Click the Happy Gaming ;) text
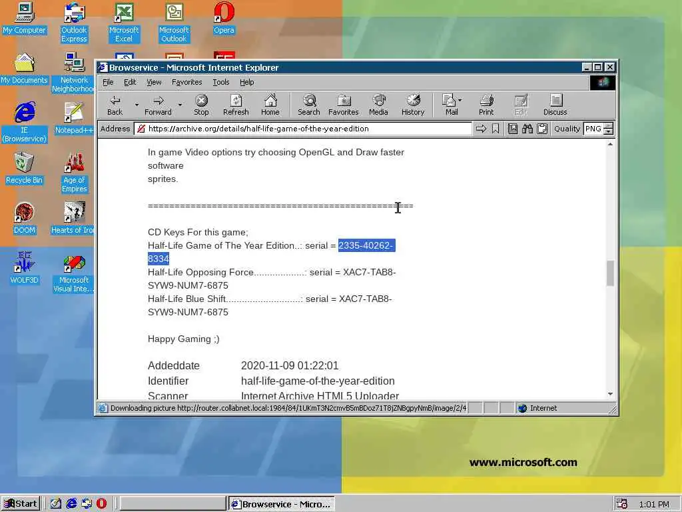The image size is (682, 512). pos(184,339)
